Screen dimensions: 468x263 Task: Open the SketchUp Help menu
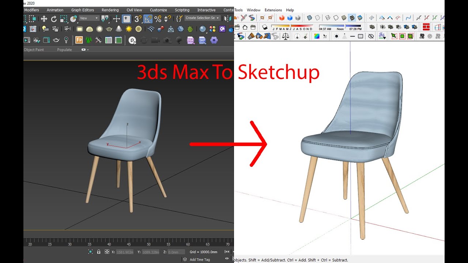coord(290,10)
